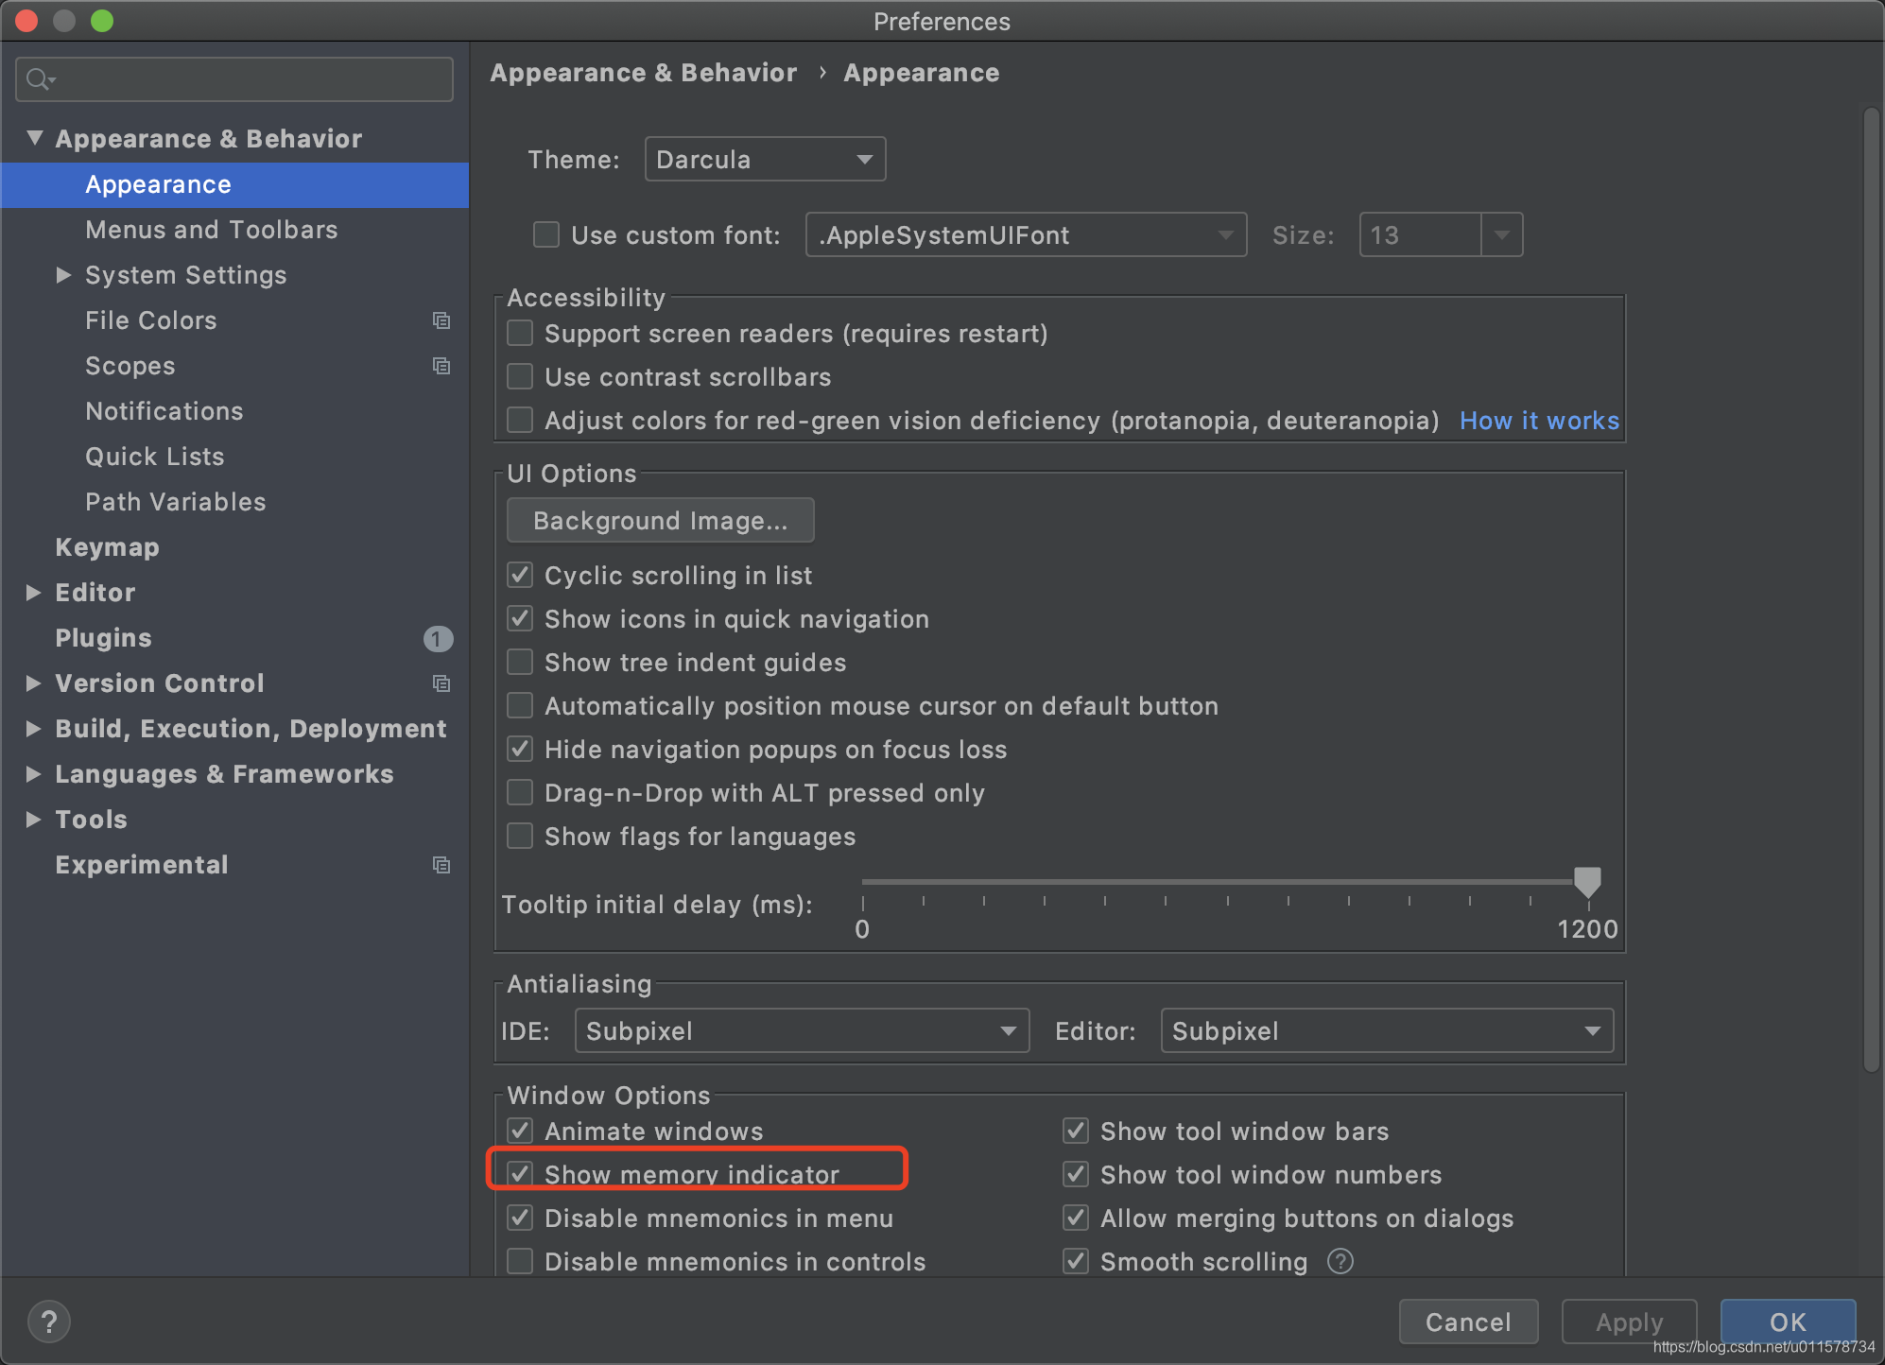This screenshot has height=1365, width=1885.
Task: Click the Plugins update count badge
Action: (438, 639)
